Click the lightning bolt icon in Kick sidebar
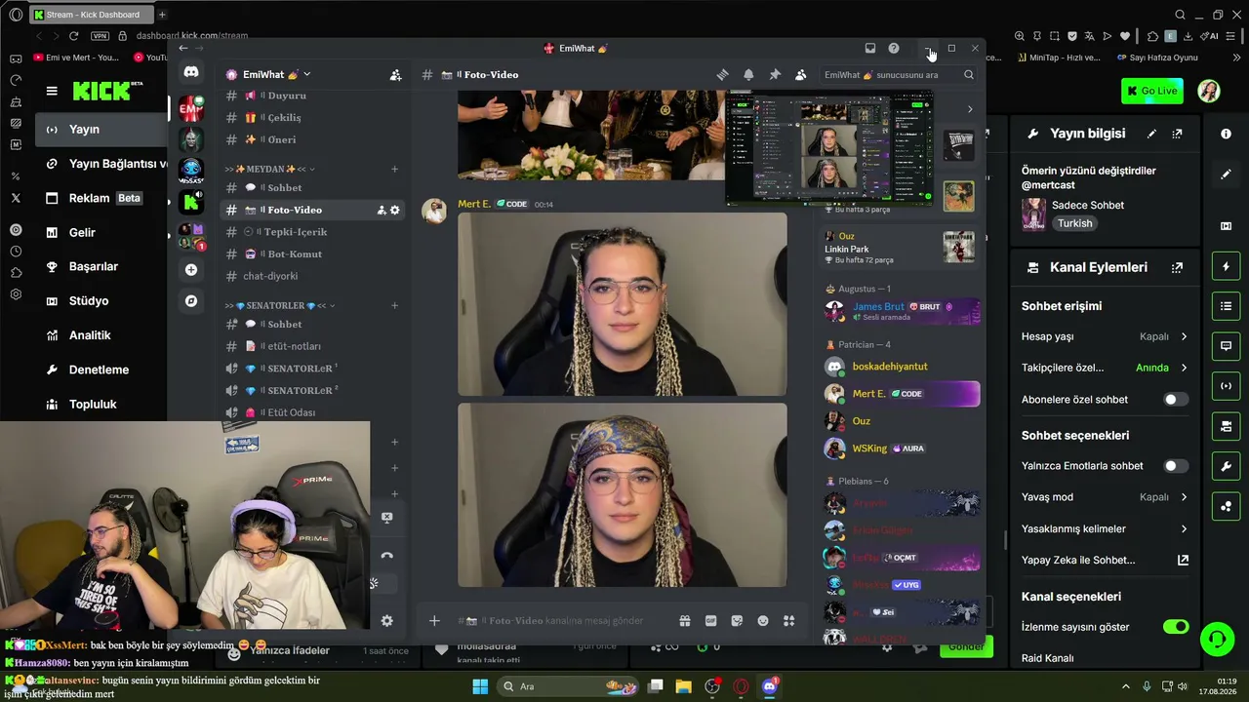This screenshot has width=1249, height=702. tap(1227, 267)
